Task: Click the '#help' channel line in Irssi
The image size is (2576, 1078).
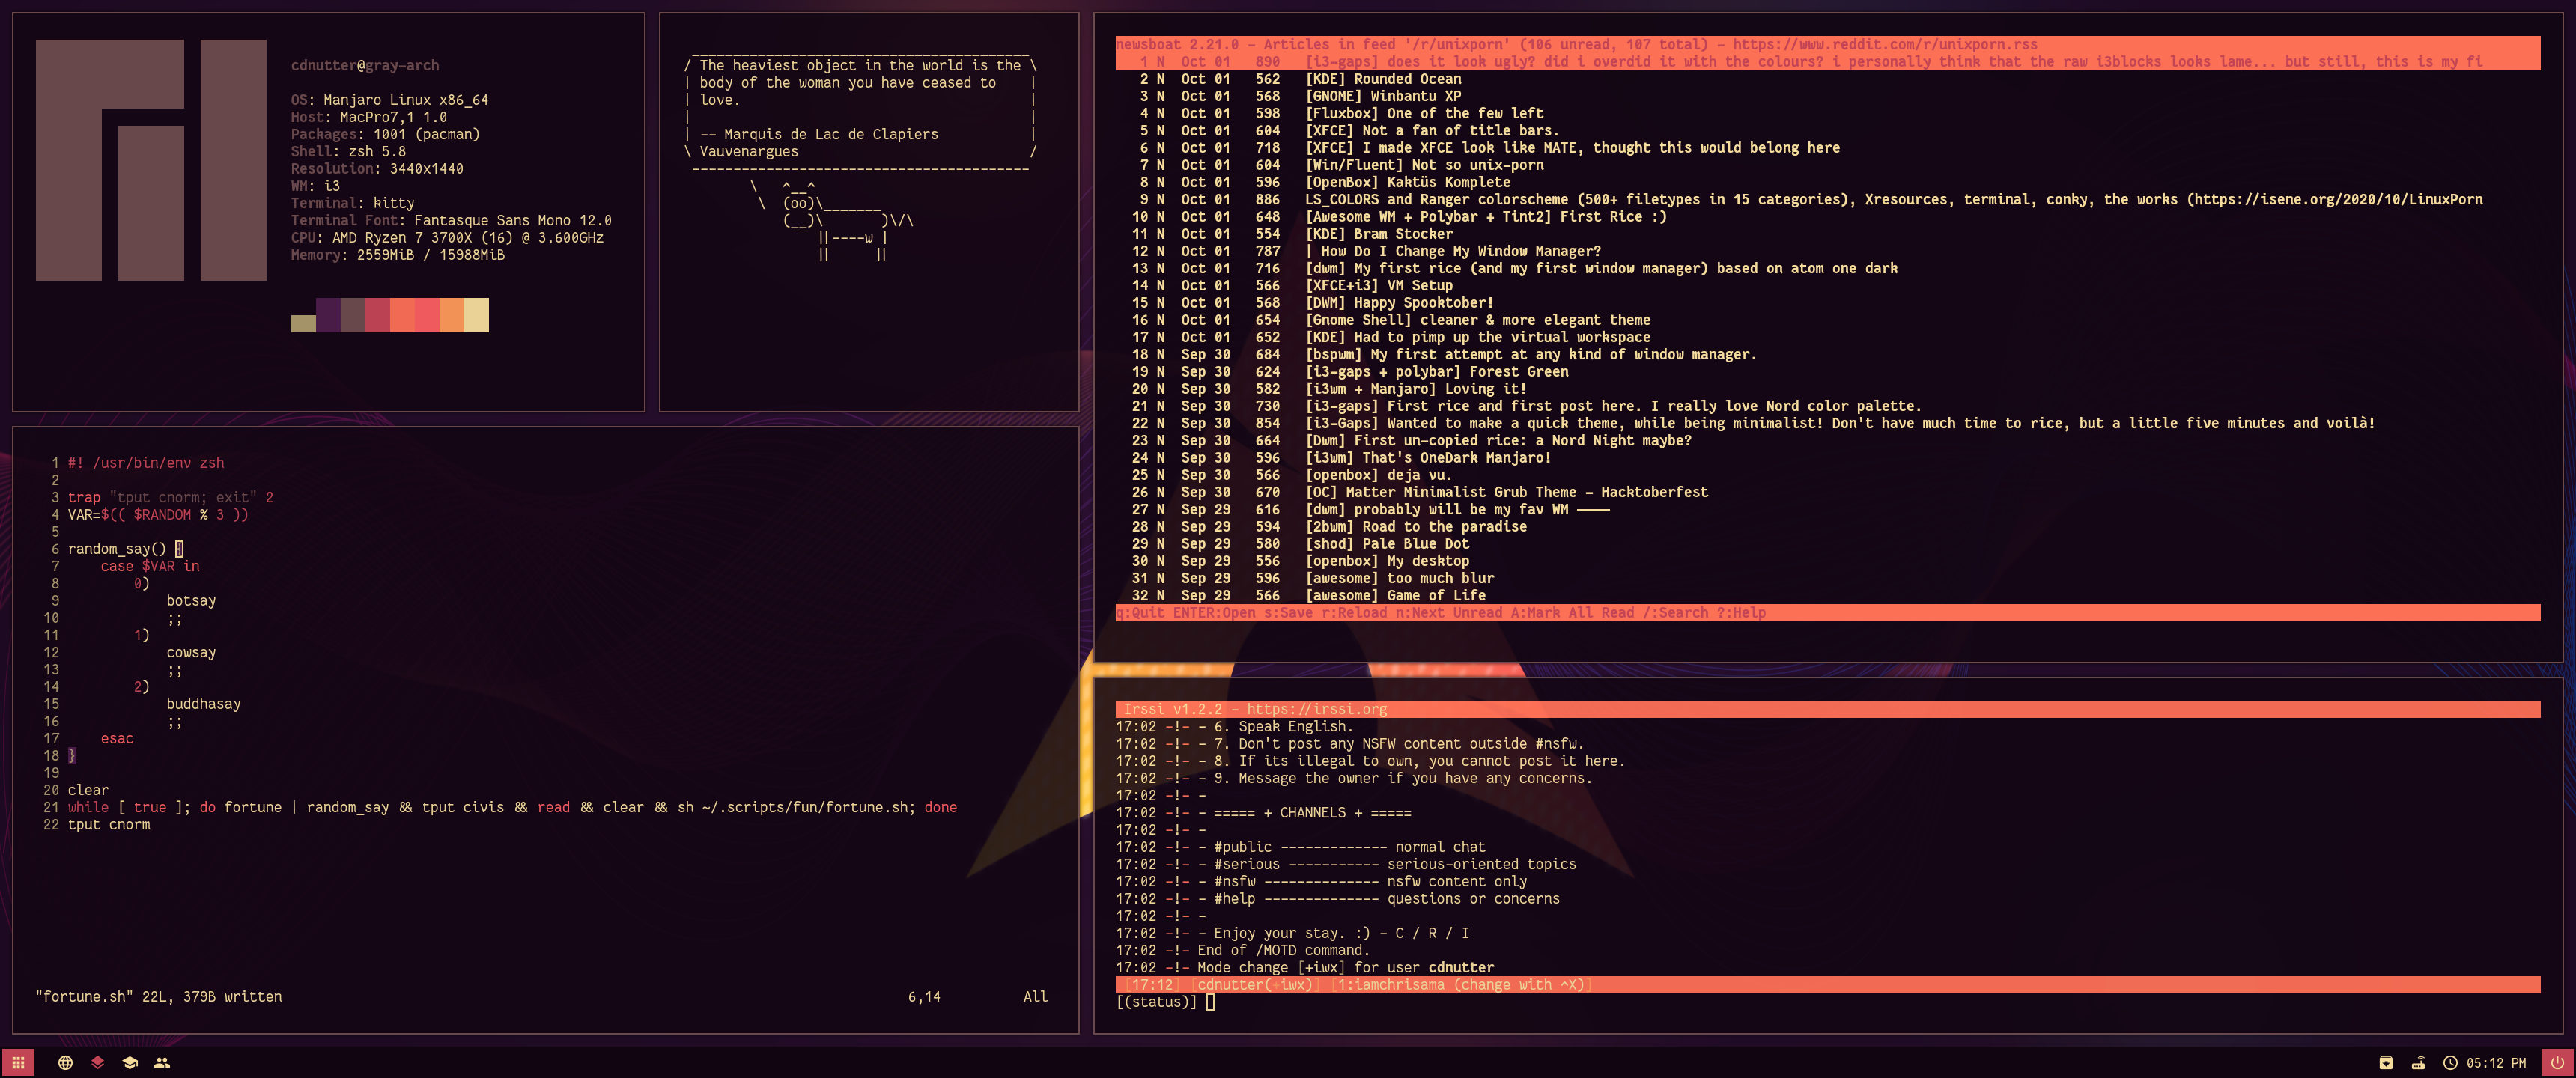Action: click(x=1337, y=899)
